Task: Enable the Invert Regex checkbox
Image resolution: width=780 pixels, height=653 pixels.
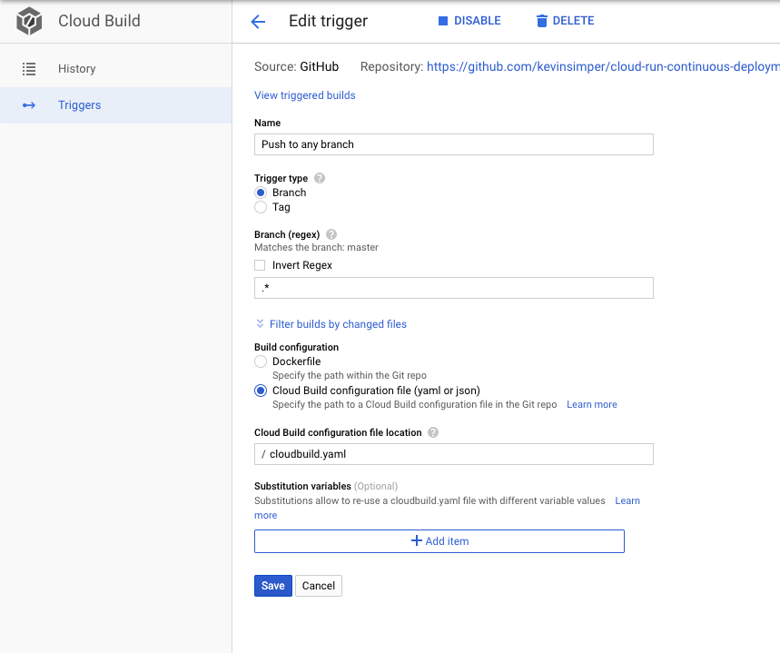Action: tap(260, 265)
